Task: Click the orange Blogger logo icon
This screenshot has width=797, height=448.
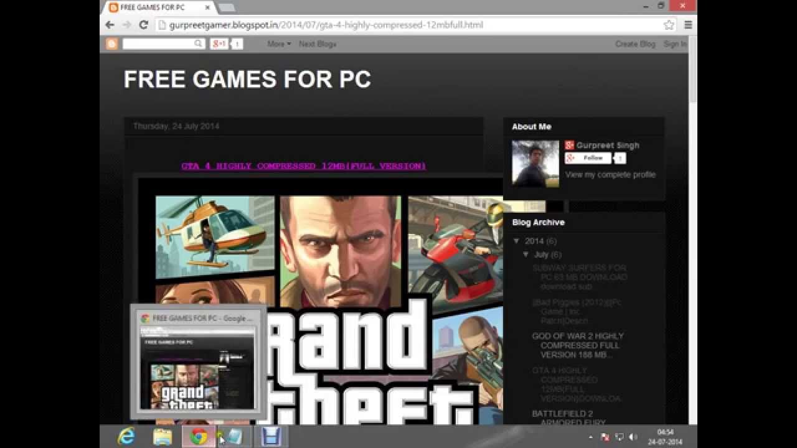Action: (x=112, y=44)
